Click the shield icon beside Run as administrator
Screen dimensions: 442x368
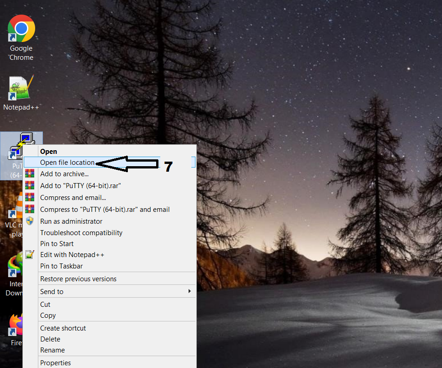(x=30, y=221)
